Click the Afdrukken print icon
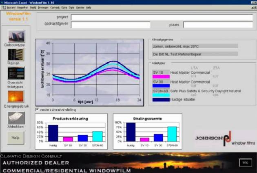 coord(16,118)
